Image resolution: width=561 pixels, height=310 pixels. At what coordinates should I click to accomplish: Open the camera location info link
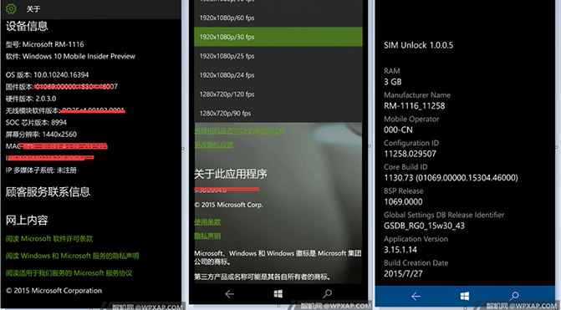(240, 131)
